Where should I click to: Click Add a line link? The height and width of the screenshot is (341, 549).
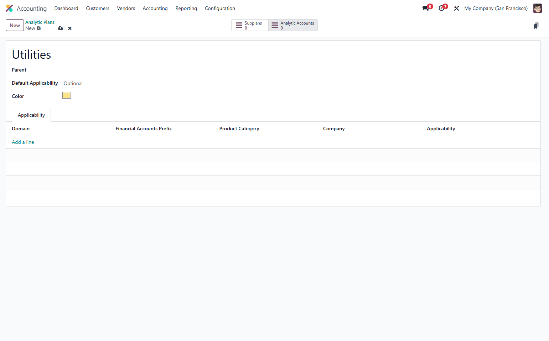click(x=23, y=142)
